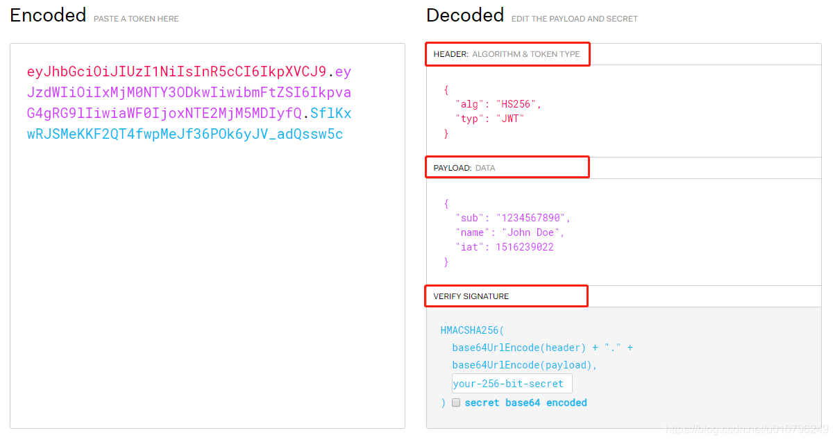Click the "name": "John Doe" payload line
835x442 pixels.
click(x=509, y=232)
